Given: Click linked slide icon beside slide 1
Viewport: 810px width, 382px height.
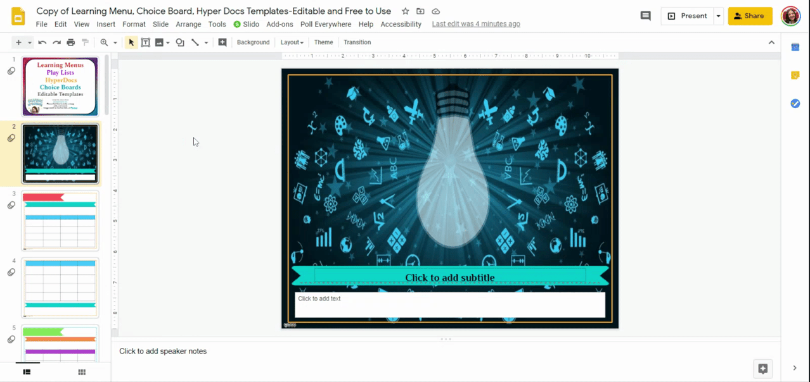Looking at the screenshot, I should point(11,71).
